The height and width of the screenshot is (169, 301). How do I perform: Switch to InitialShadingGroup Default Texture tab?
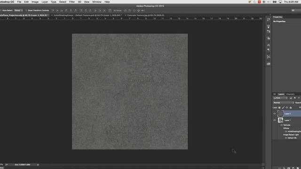(87, 15)
